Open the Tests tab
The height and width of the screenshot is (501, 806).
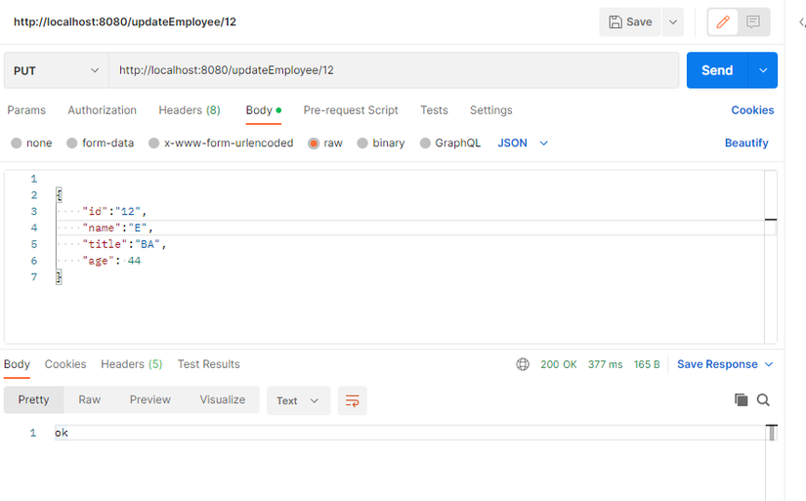pos(434,110)
